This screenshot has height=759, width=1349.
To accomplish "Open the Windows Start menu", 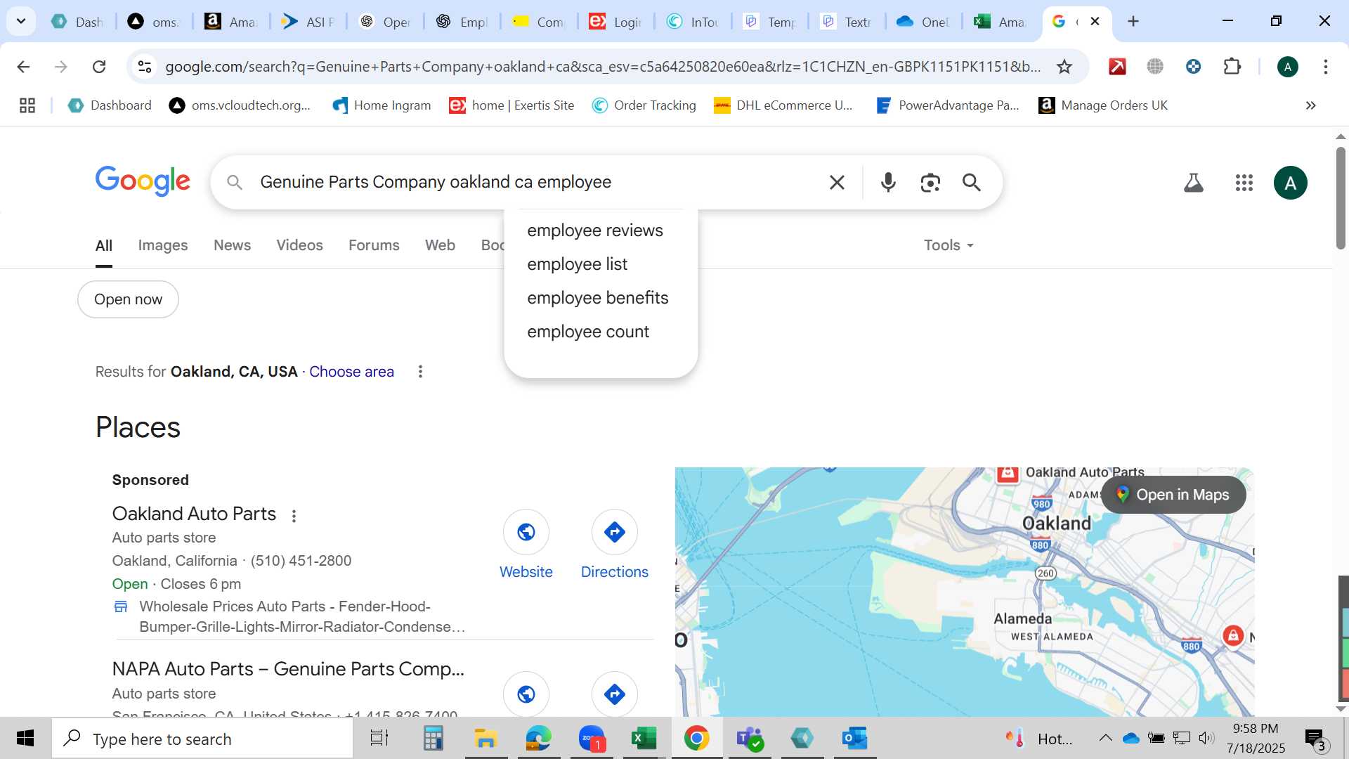I will point(25,739).
